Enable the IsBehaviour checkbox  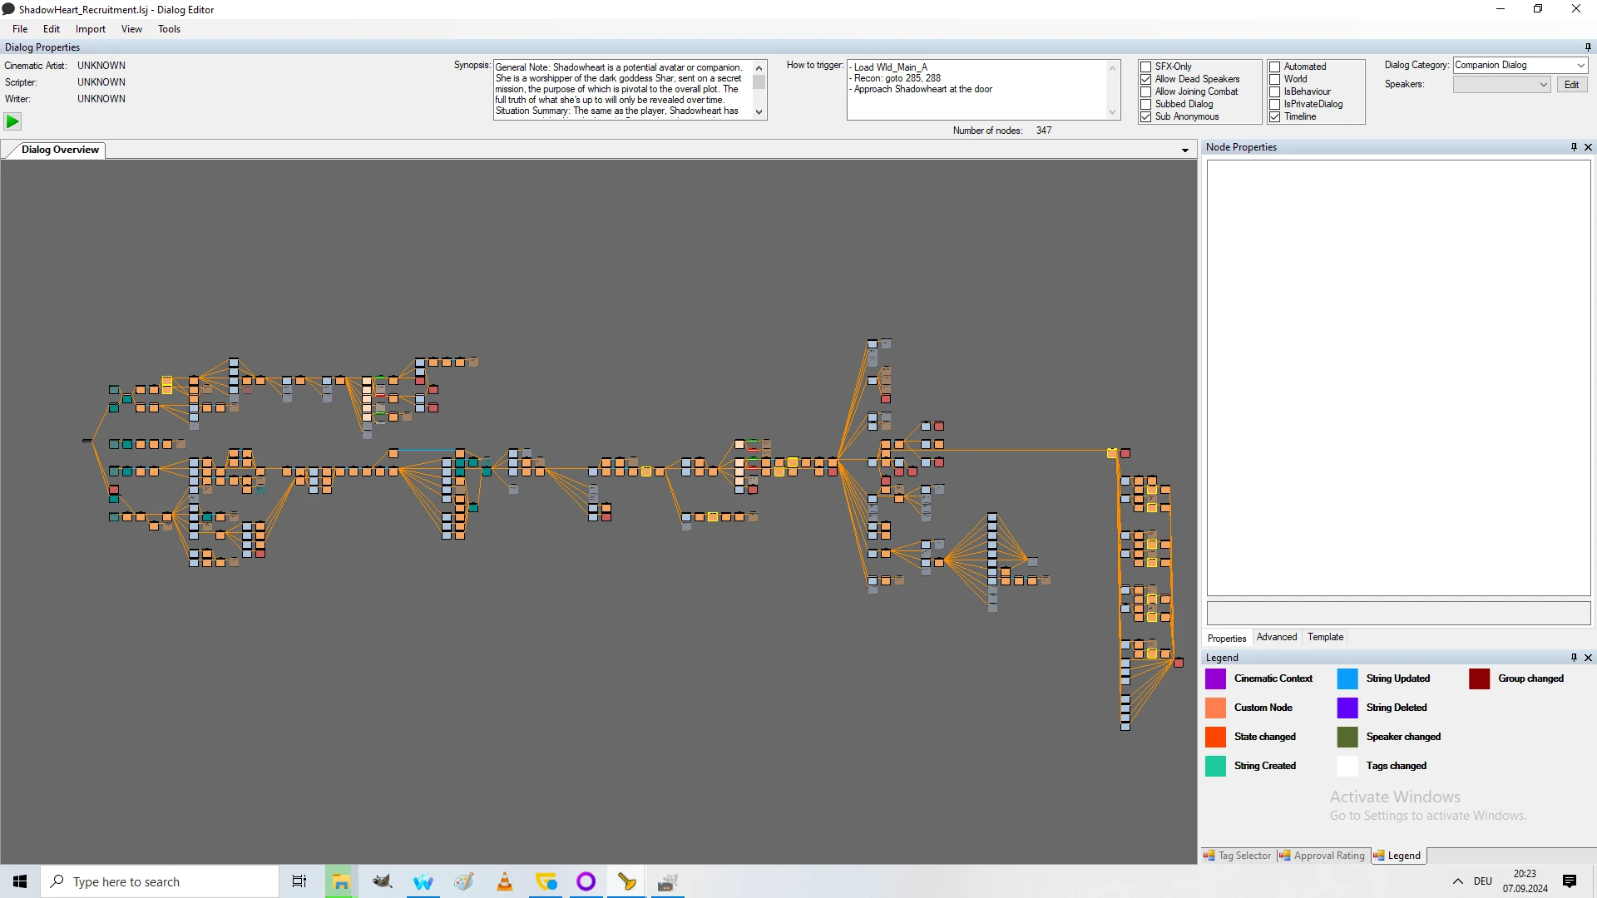click(x=1274, y=91)
